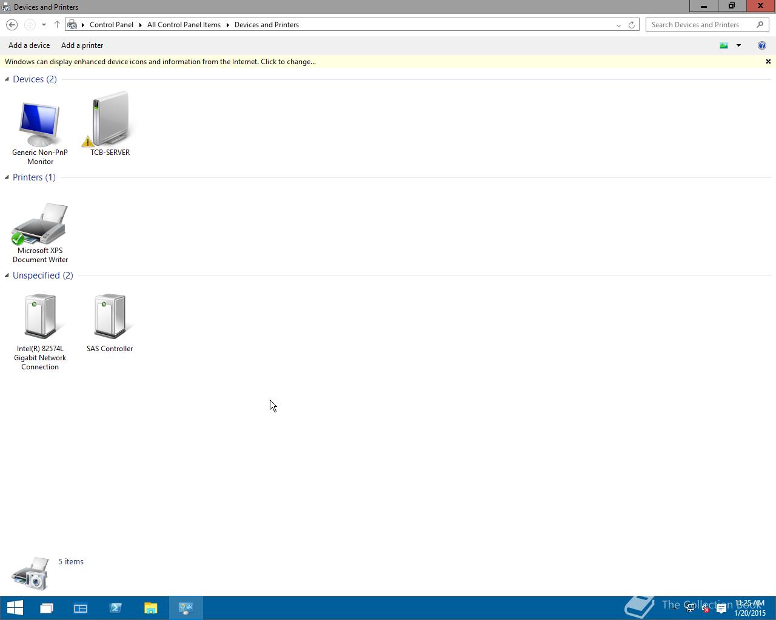
Task: Open the view options dropdown arrow
Action: tap(738, 45)
